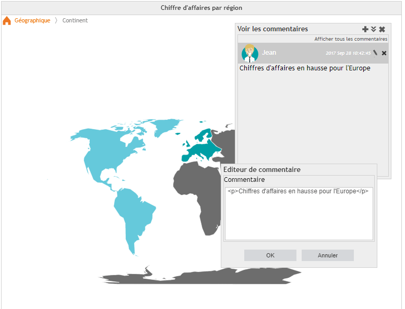Confirm comment with OK button

[x=270, y=255]
